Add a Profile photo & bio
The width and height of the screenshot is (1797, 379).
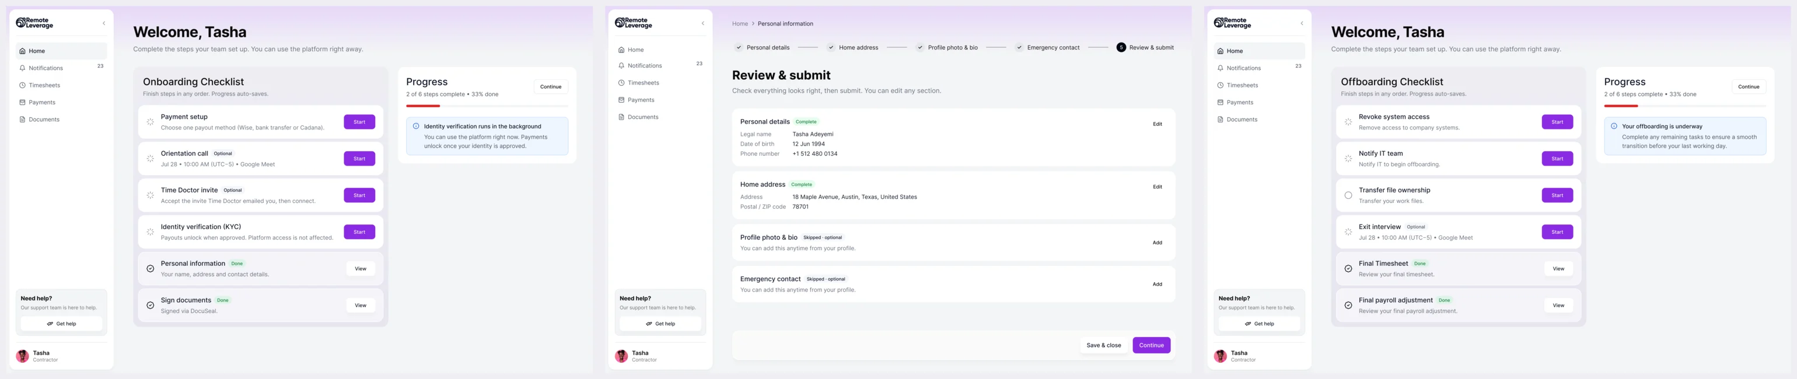click(x=1158, y=243)
